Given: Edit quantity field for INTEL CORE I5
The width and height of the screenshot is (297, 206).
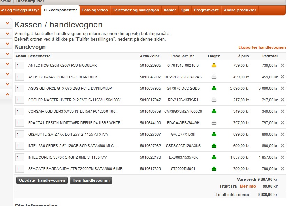Looking at the screenshot, I should coord(20,157).
